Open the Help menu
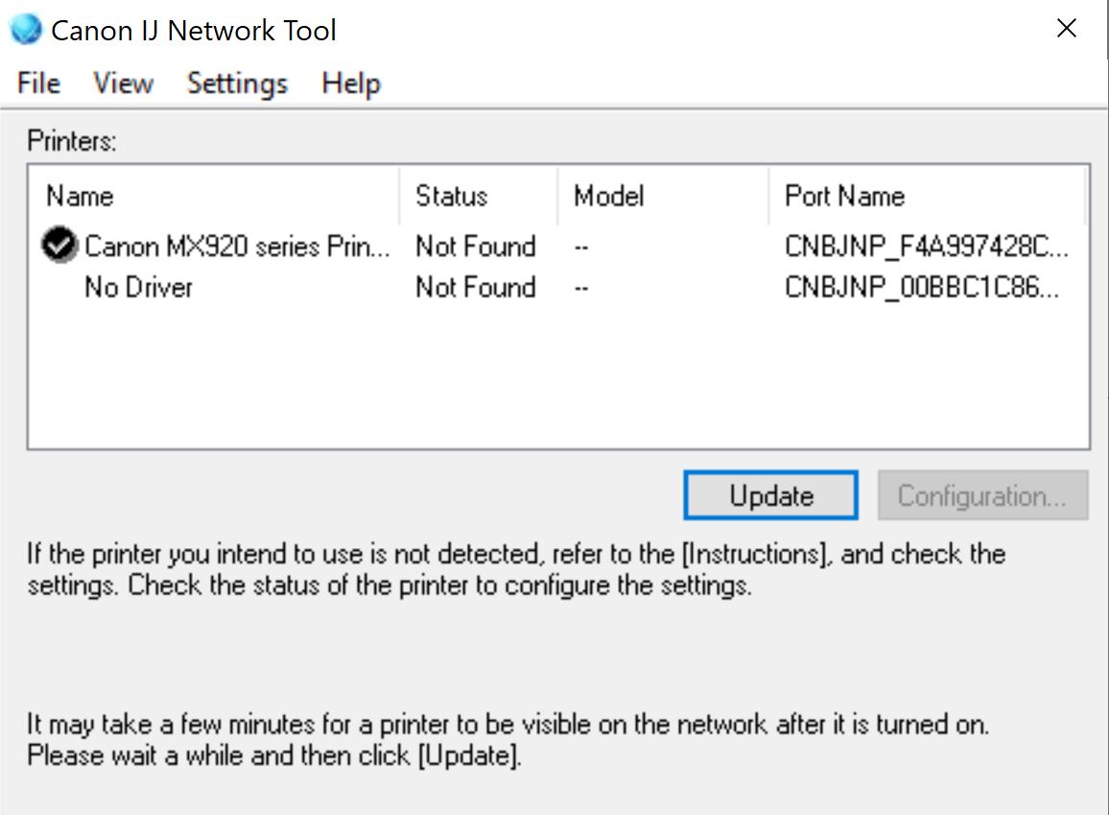This screenshot has height=815, width=1109. point(351,84)
